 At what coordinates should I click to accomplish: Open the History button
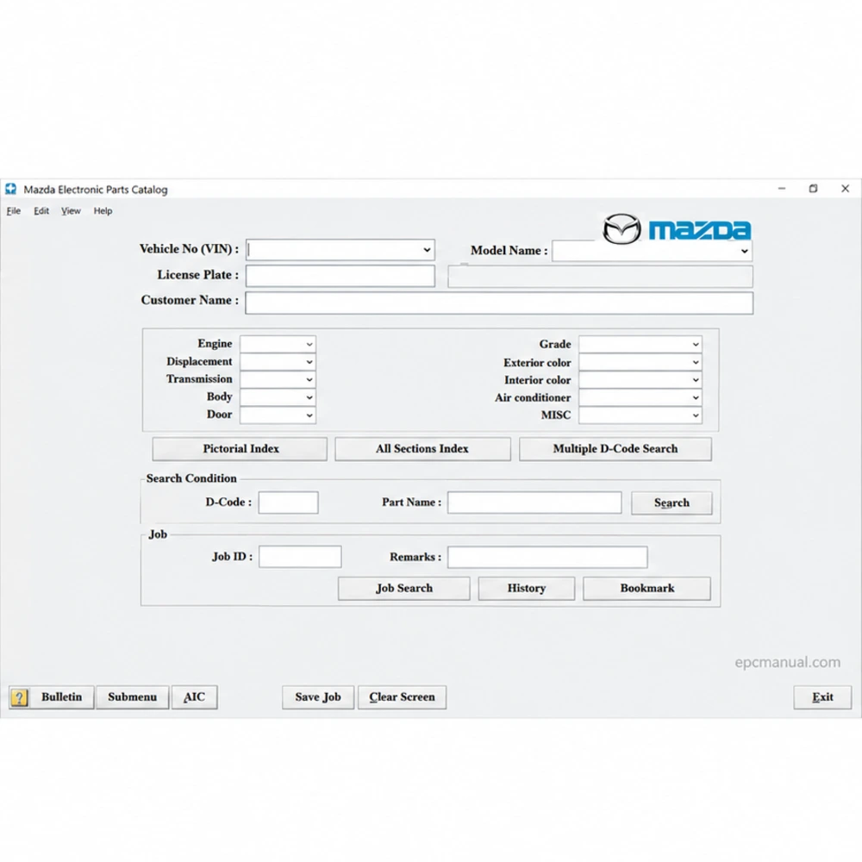point(527,588)
